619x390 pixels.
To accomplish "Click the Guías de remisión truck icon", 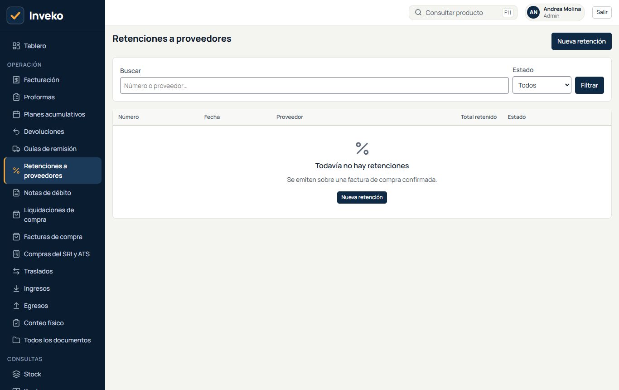I will coord(16,149).
